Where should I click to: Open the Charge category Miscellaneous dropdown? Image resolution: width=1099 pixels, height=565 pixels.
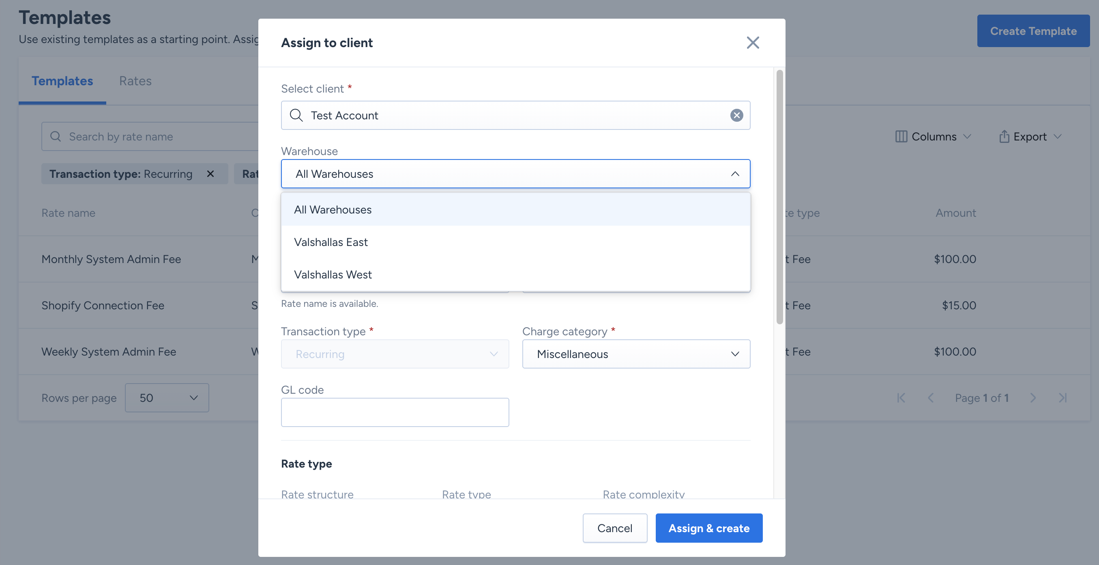click(636, 354)
